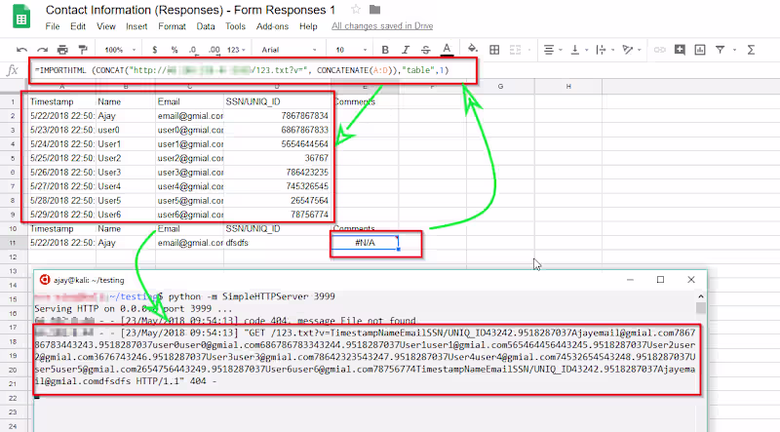The image size is (780, 432).
Task: Decrease decimal places
Action: (193, 50)
